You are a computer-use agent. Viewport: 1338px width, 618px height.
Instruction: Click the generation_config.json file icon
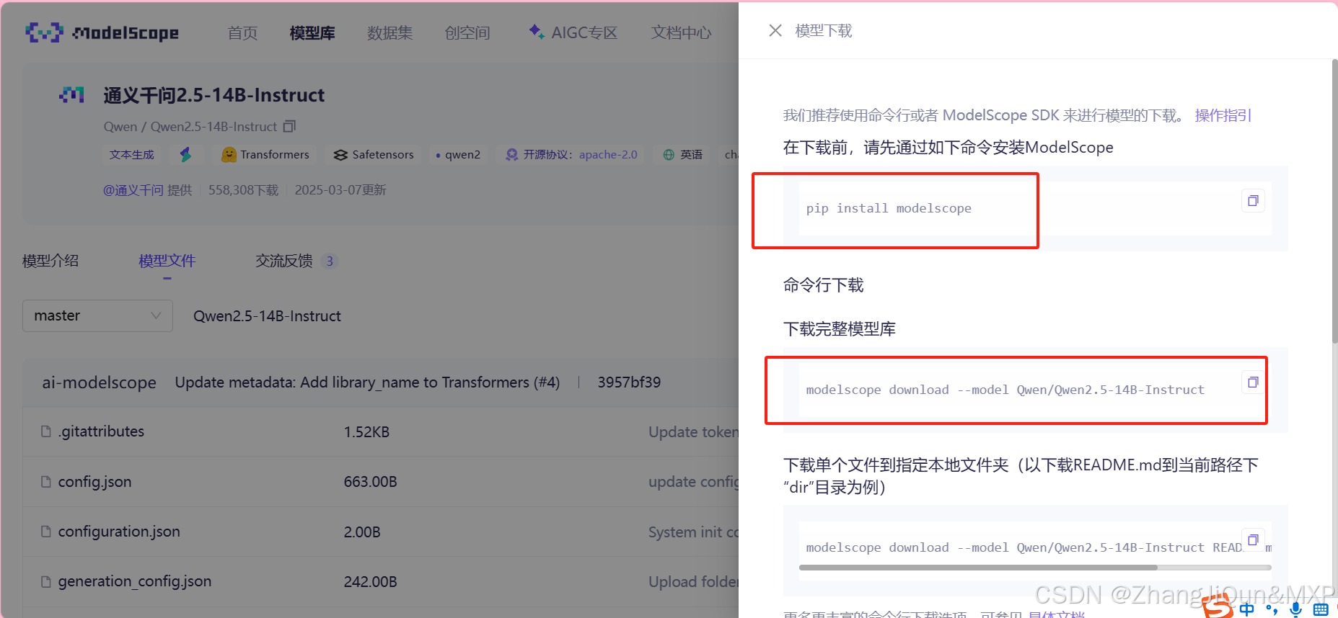[x=46, y=581]
